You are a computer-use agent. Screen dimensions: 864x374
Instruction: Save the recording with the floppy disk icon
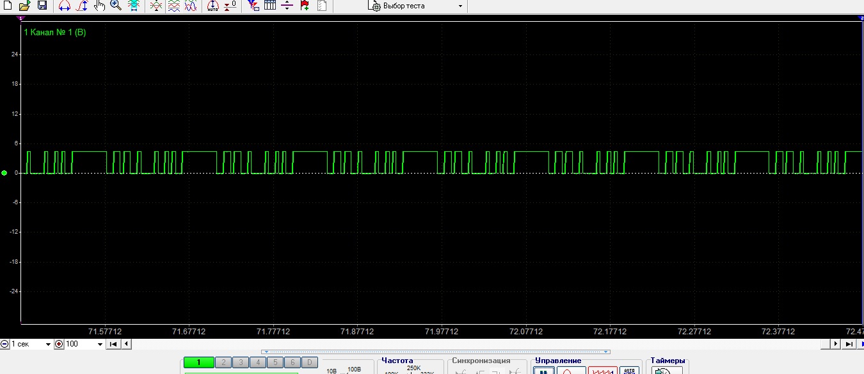tap(42, 6)
